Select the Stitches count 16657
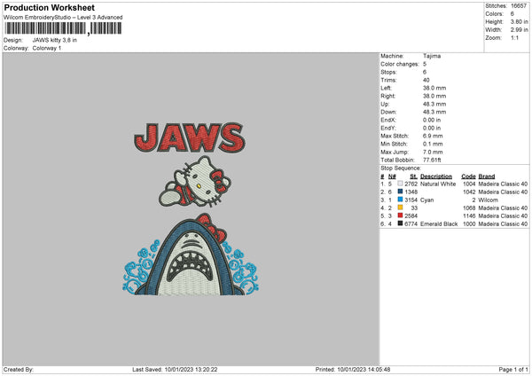The image size is (532, 376). [519, 6]
